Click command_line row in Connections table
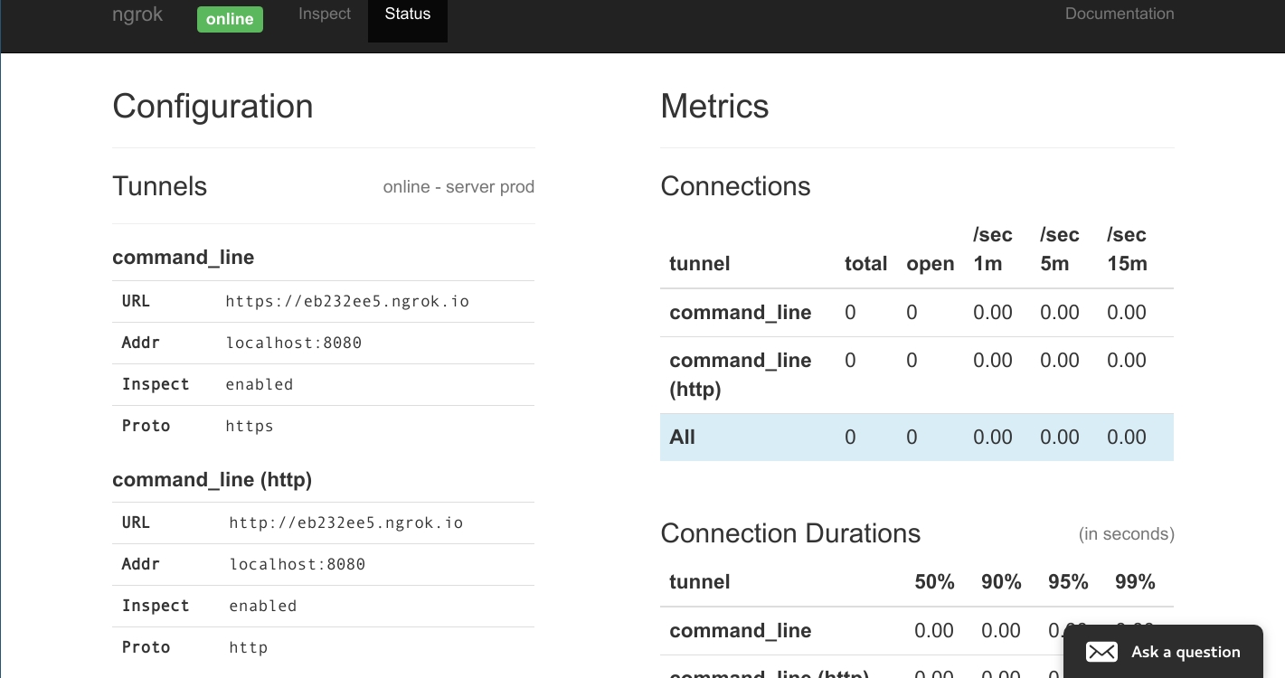 point(917,313)
